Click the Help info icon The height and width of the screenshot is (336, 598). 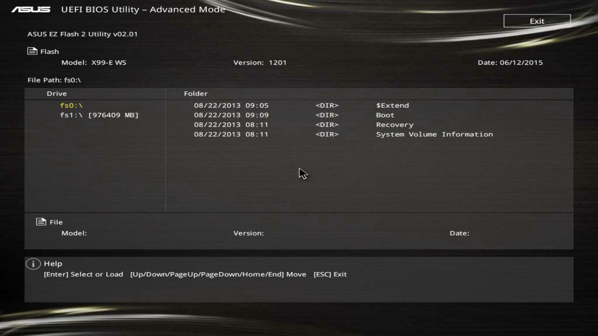33,264
